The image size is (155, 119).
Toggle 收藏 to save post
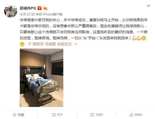point(18,115)
